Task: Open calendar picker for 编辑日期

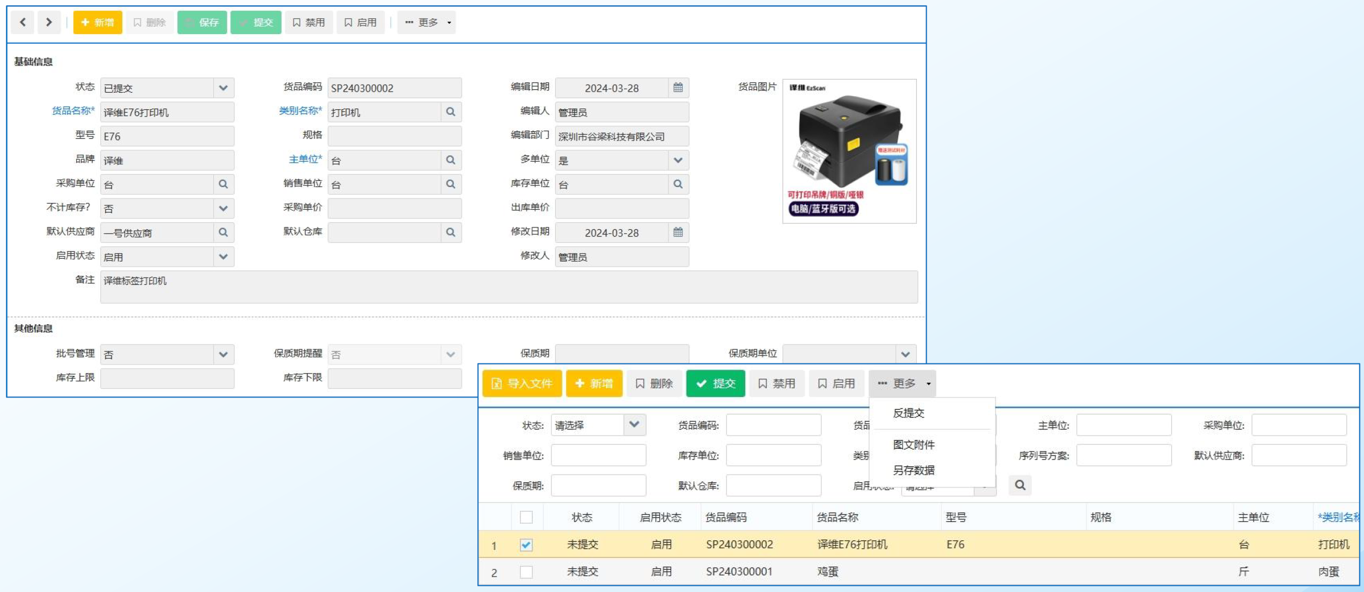Action: pos(677,88)
